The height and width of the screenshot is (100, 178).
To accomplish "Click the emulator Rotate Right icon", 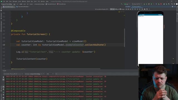I will (x=135, y=9).
